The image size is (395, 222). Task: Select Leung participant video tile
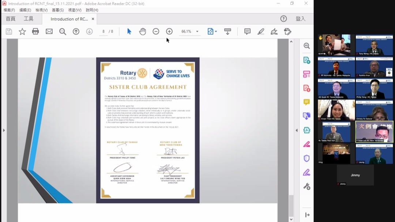click(x=374, y=154)
